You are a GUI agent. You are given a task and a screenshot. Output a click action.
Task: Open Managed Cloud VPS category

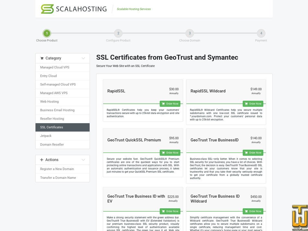pos(63,67)
